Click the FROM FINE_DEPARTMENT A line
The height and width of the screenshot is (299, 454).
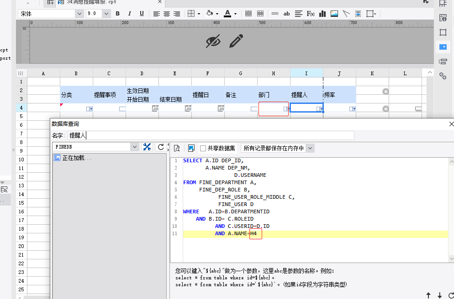220,183
